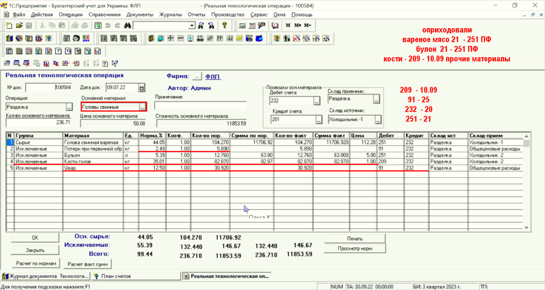The image size is (545, 290).
Task: Click the Примечание input field
Action: 200,106
